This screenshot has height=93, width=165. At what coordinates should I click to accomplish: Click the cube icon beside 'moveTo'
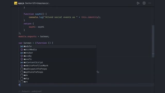pos(22,59)
